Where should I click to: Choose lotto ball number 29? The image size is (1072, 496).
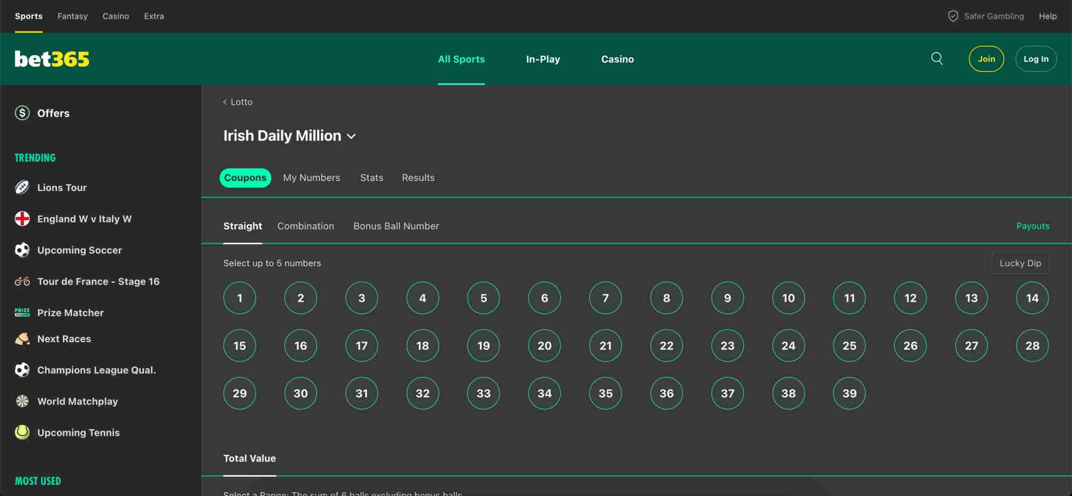239,393
